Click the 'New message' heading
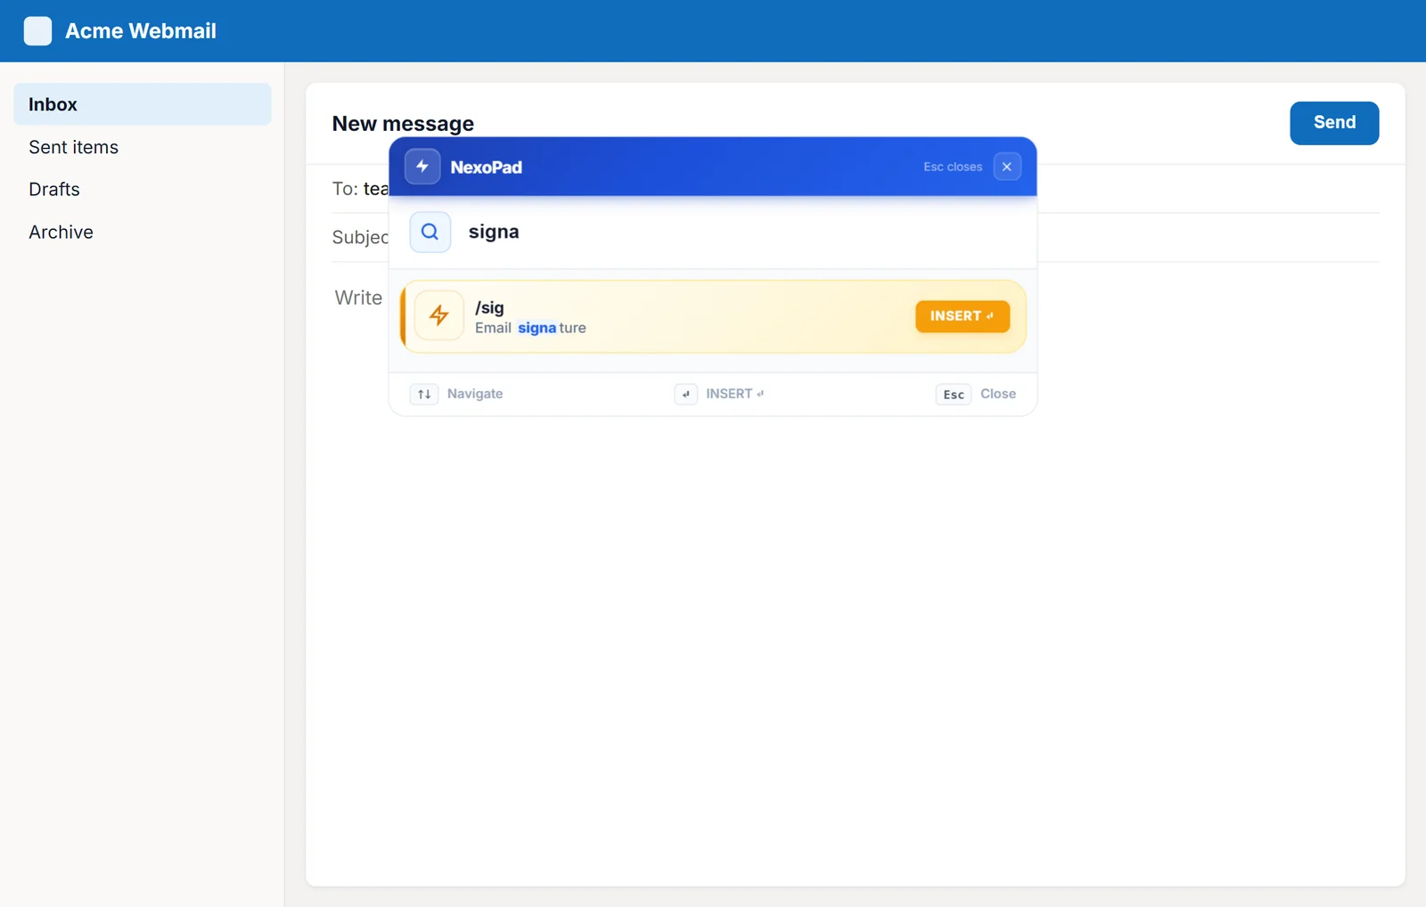1426x907 pixels. pos(403,124)
